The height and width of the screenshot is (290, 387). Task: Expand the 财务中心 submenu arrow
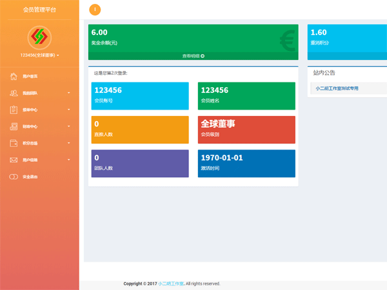[68, 127]
